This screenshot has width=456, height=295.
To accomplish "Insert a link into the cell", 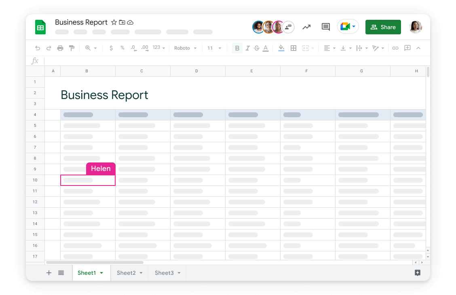I will (395, 48).
